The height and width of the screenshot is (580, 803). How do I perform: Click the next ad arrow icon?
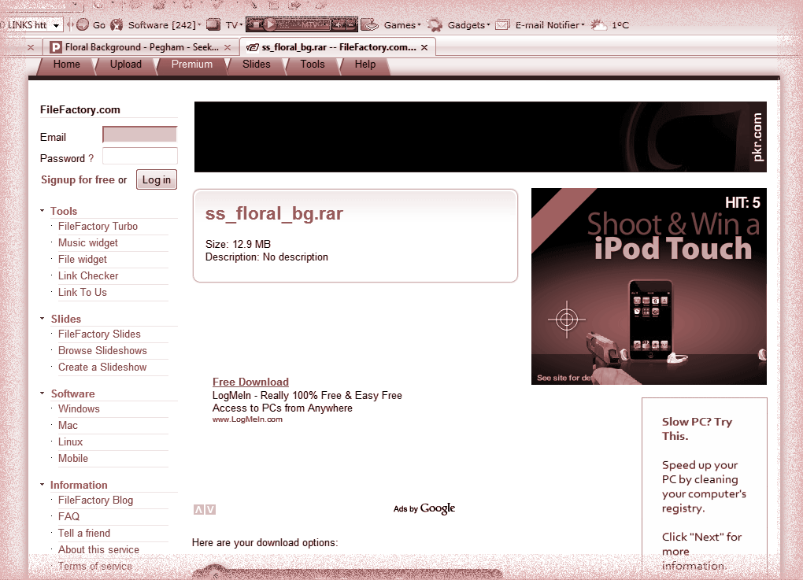(210, 510)
